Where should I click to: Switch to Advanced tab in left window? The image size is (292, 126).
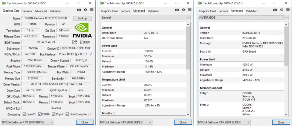[41, 11]
